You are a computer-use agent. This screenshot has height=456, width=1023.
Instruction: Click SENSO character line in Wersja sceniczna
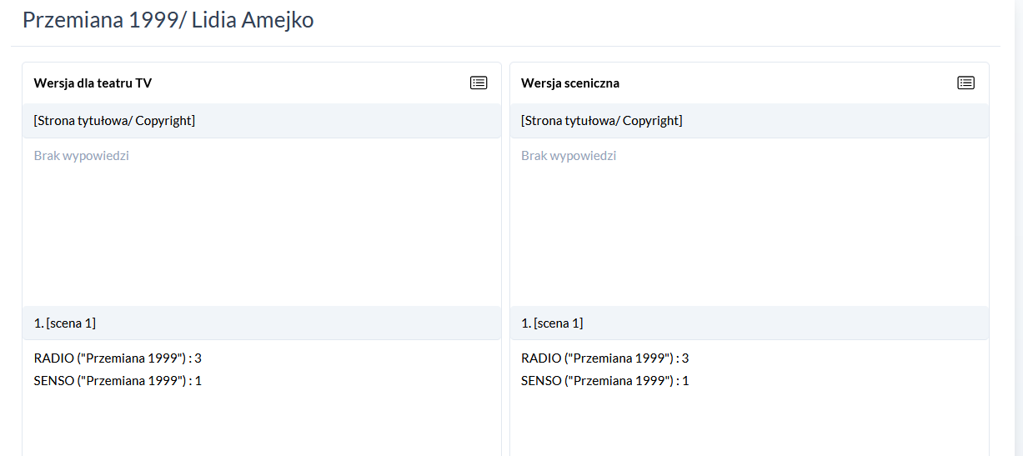pyautogui.click(x=604, y=381)
